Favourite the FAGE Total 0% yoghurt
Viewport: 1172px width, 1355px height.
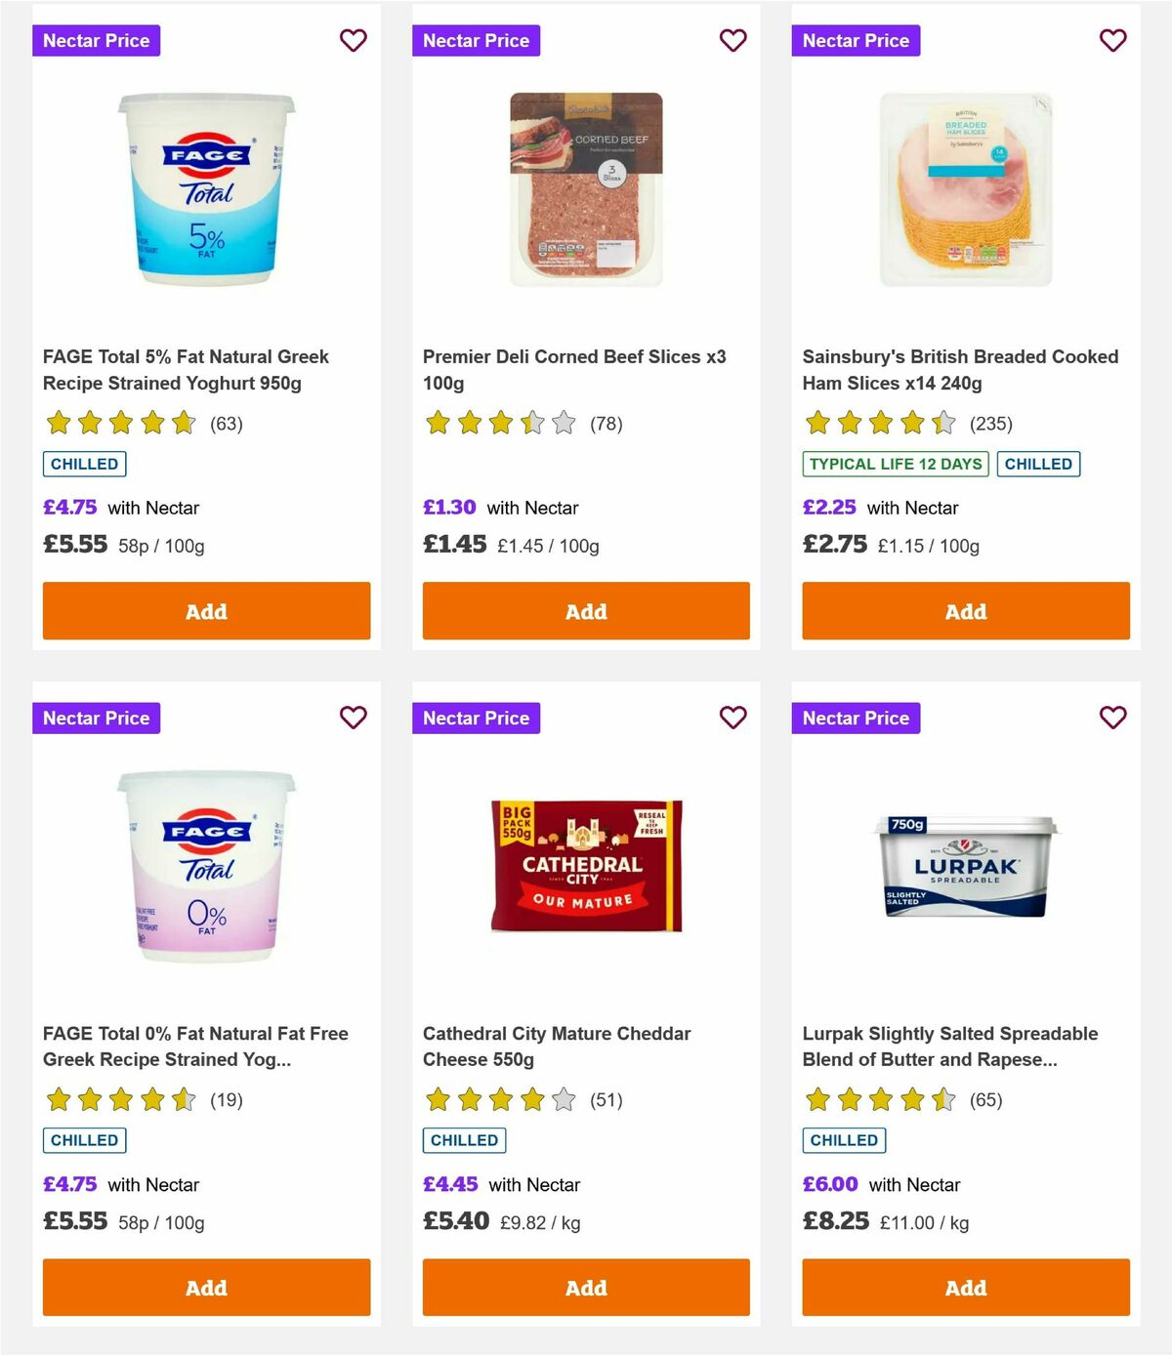pos(353,718)
